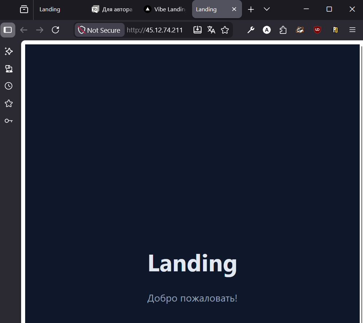Open the Bookmarks sidebar panel
363x323 pixels.
click(9, 104)
